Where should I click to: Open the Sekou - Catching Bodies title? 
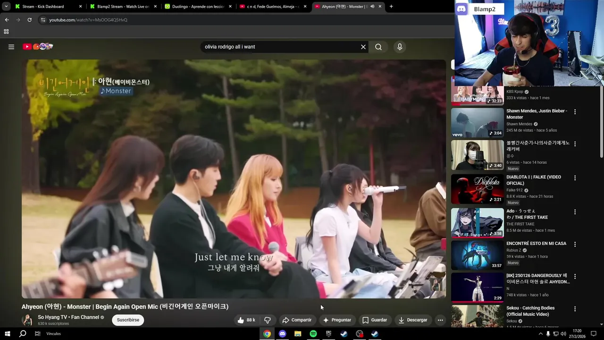point(530,311)
